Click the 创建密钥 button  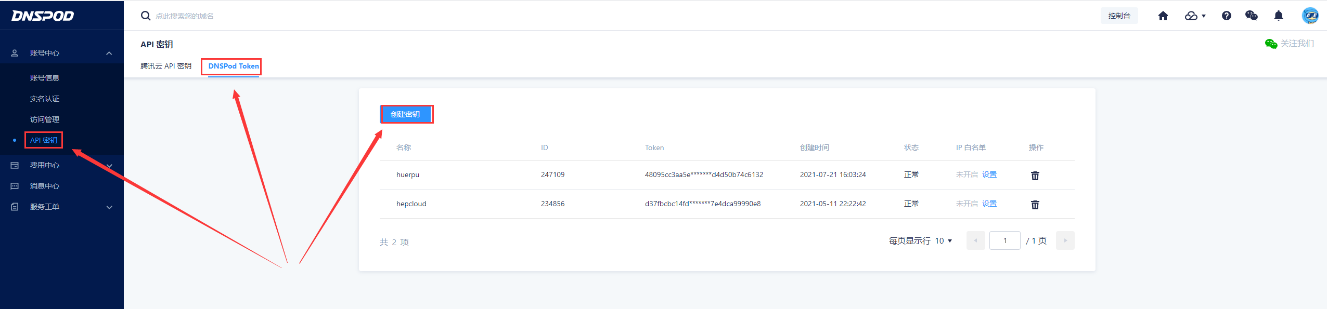pos(405,114)
